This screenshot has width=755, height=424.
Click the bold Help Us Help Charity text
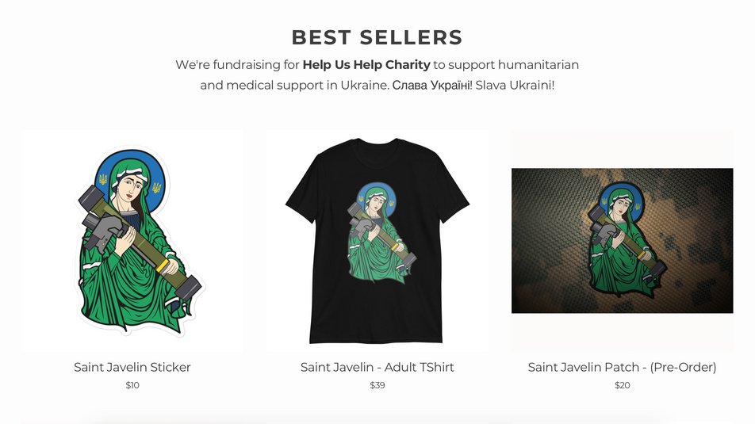click(366, 64)
